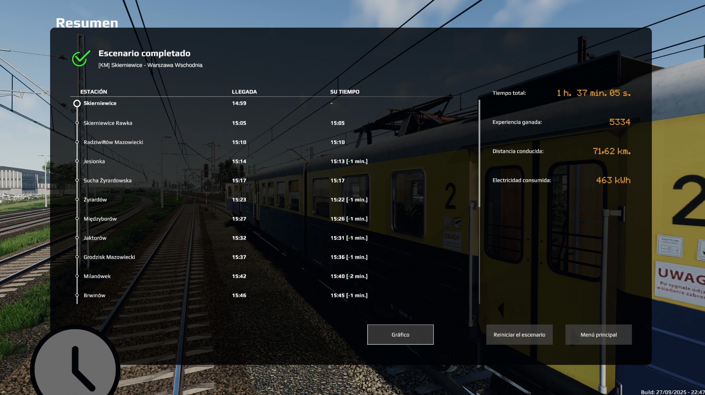Click the Experiencia ganada value 5334
The height and width of the screenshot is (395, 705).
tap(619, 122)
